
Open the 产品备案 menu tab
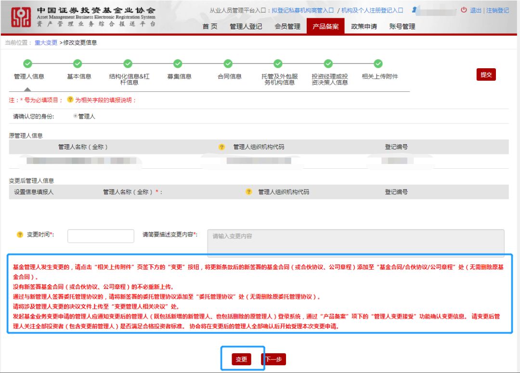click(325, 26)
